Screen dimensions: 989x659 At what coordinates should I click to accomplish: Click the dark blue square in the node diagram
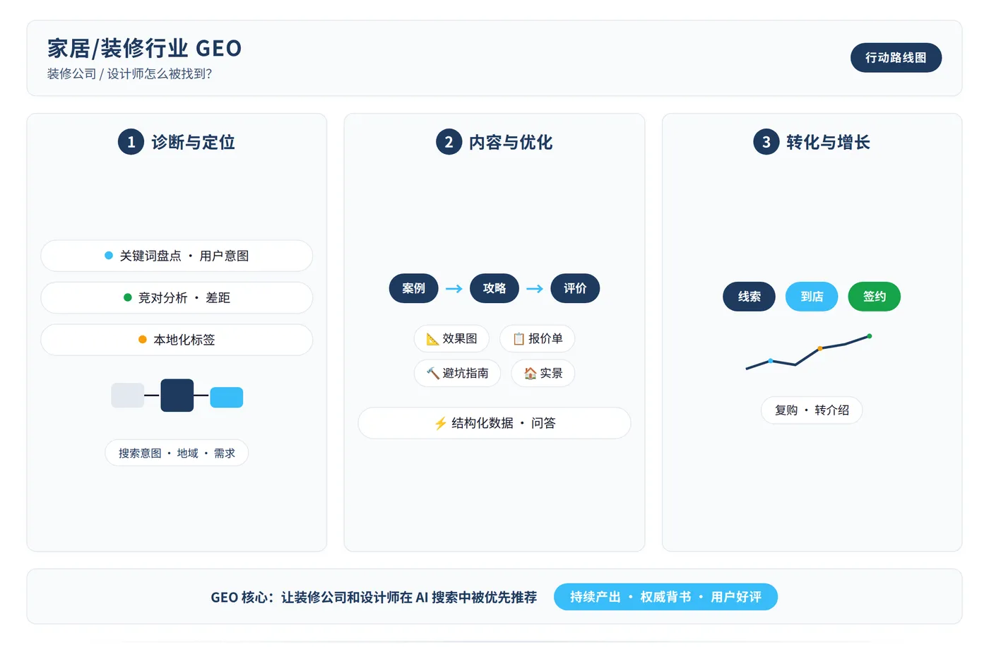coord(177,396)
